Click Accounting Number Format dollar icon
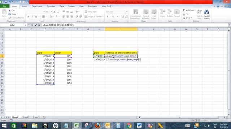Image resolution: width=231 pixels, height=129 pixels. click(108, 17)
